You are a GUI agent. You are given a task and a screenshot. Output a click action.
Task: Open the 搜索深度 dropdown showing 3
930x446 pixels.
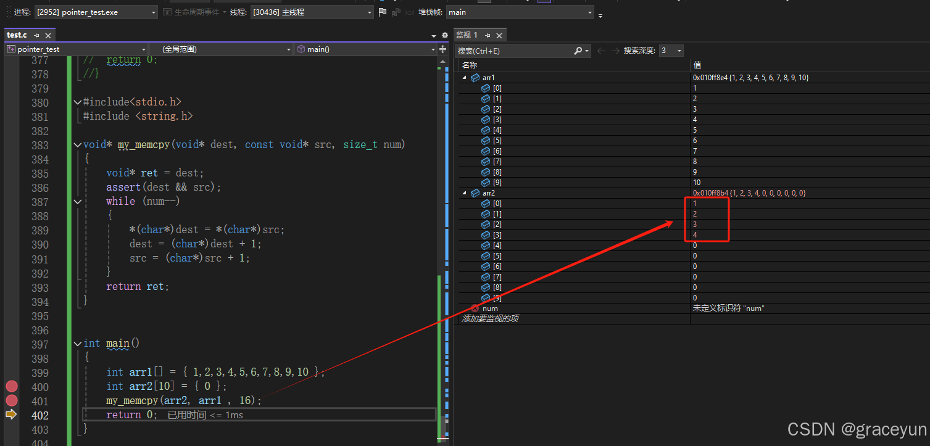tap(671, 51)
